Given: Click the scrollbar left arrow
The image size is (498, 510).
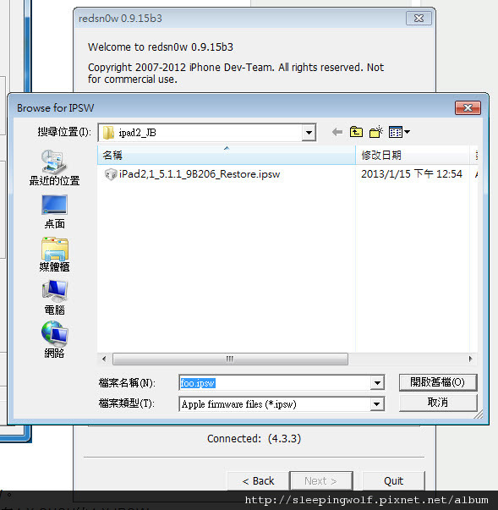Looking at the screenshot, I should [x=104, y=359].
